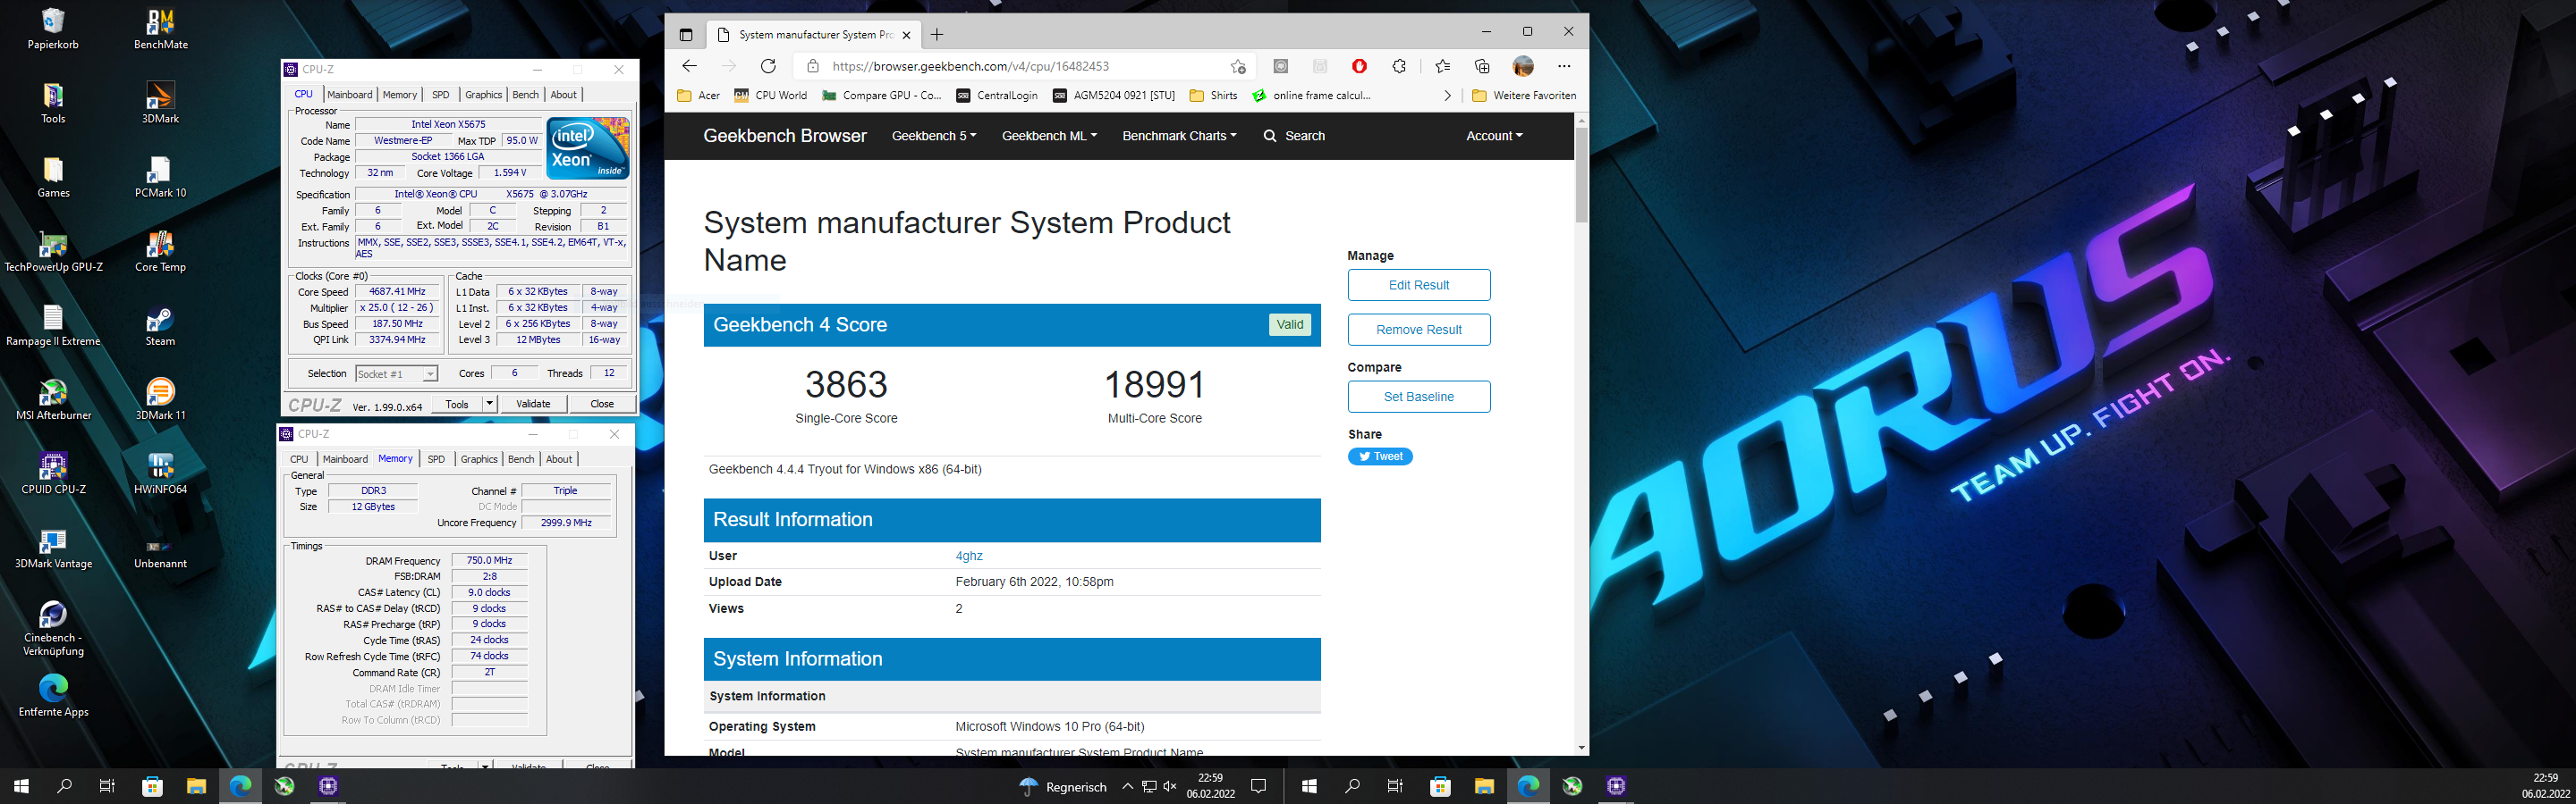
Task: Launch the Core Temp desktop icon
Action: pyautogui.click(x=161, y=252)
